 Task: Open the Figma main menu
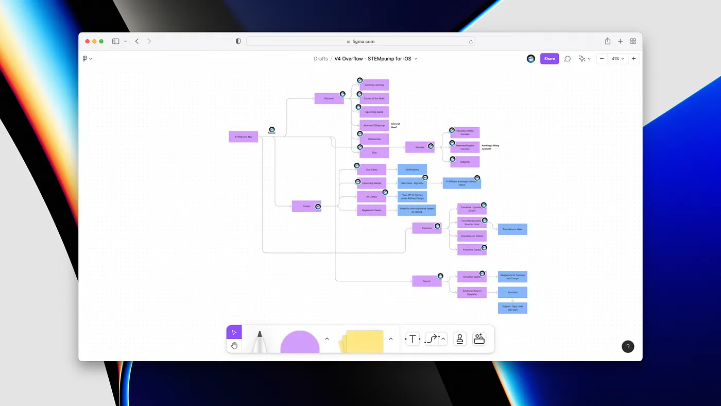coord(87,59)
